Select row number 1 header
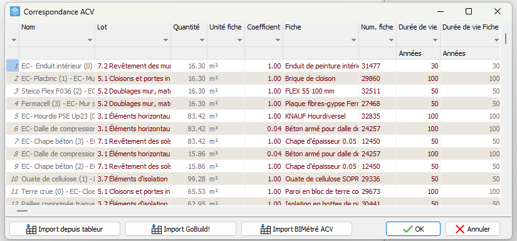Viewport: 517px width, 241px height. (x=13, y=66)
